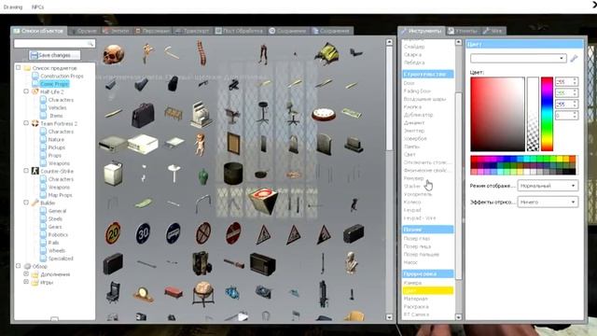597x336 pixels.
Task: Pick the wooden bench prop
Action: pos(174,114)
